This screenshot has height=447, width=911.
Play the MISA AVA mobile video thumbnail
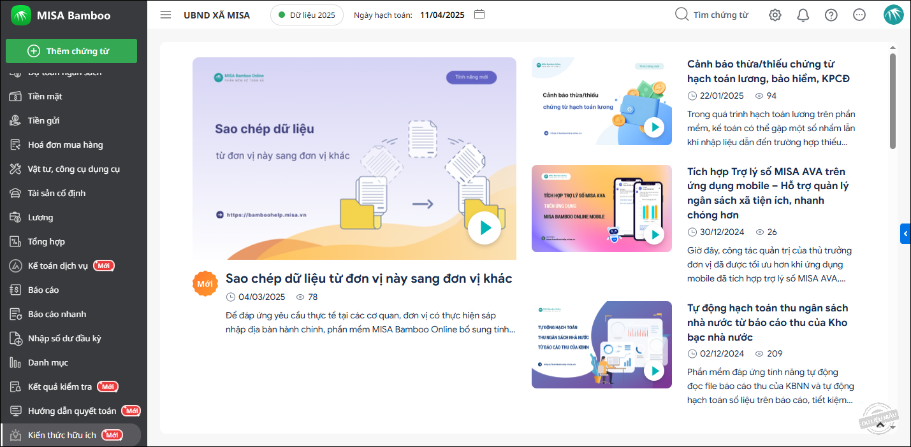pos(654,234)
